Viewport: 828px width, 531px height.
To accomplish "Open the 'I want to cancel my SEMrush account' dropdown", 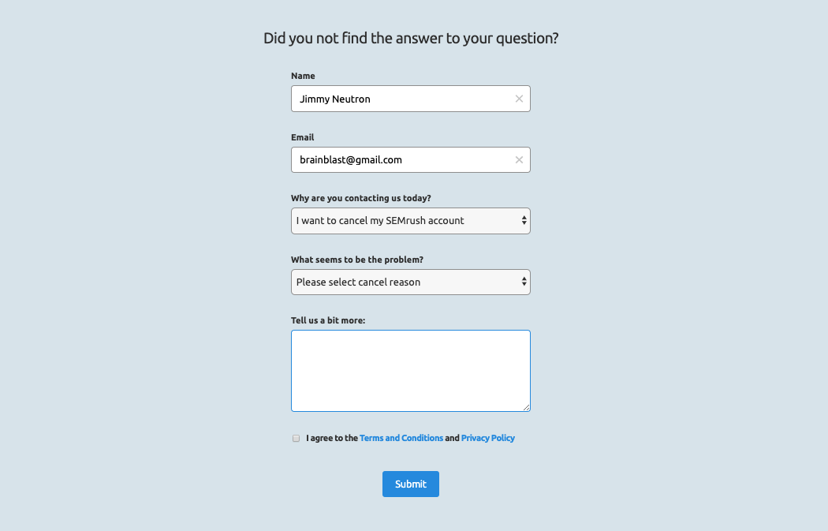I will tap(411, 221).
